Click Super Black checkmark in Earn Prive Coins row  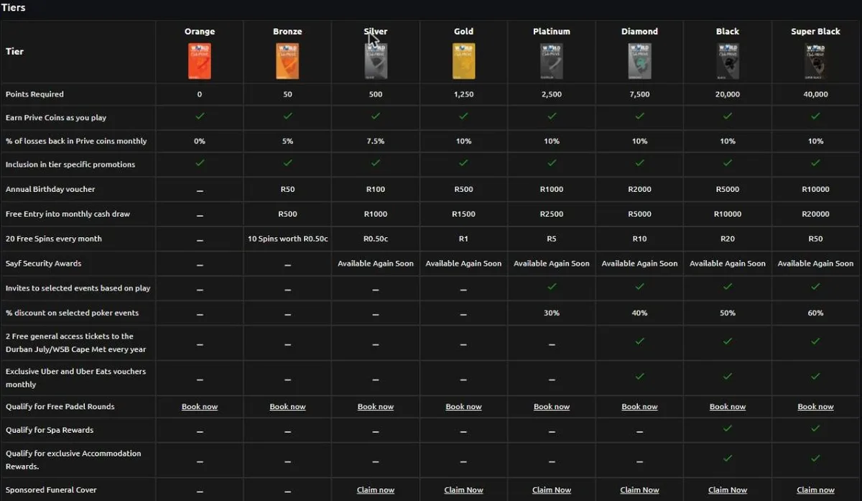815,116
